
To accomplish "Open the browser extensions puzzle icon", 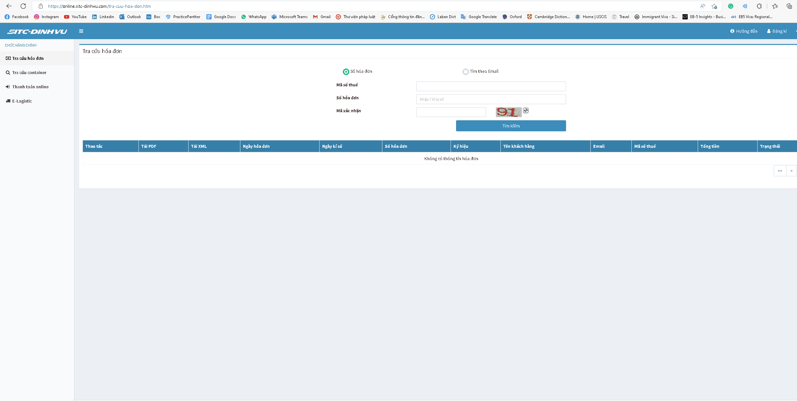I will [759, 6].
